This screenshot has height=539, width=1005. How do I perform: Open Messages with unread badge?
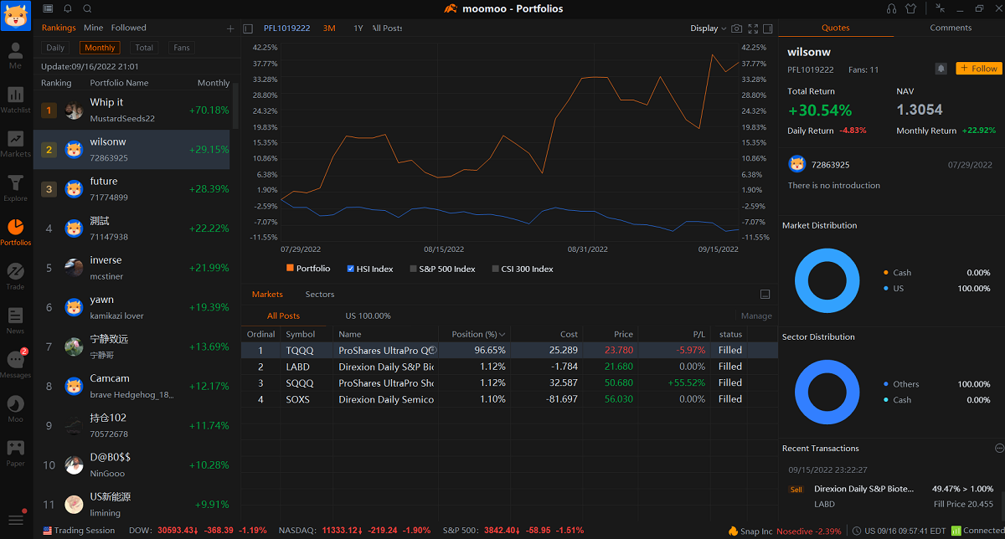point(15,363)
